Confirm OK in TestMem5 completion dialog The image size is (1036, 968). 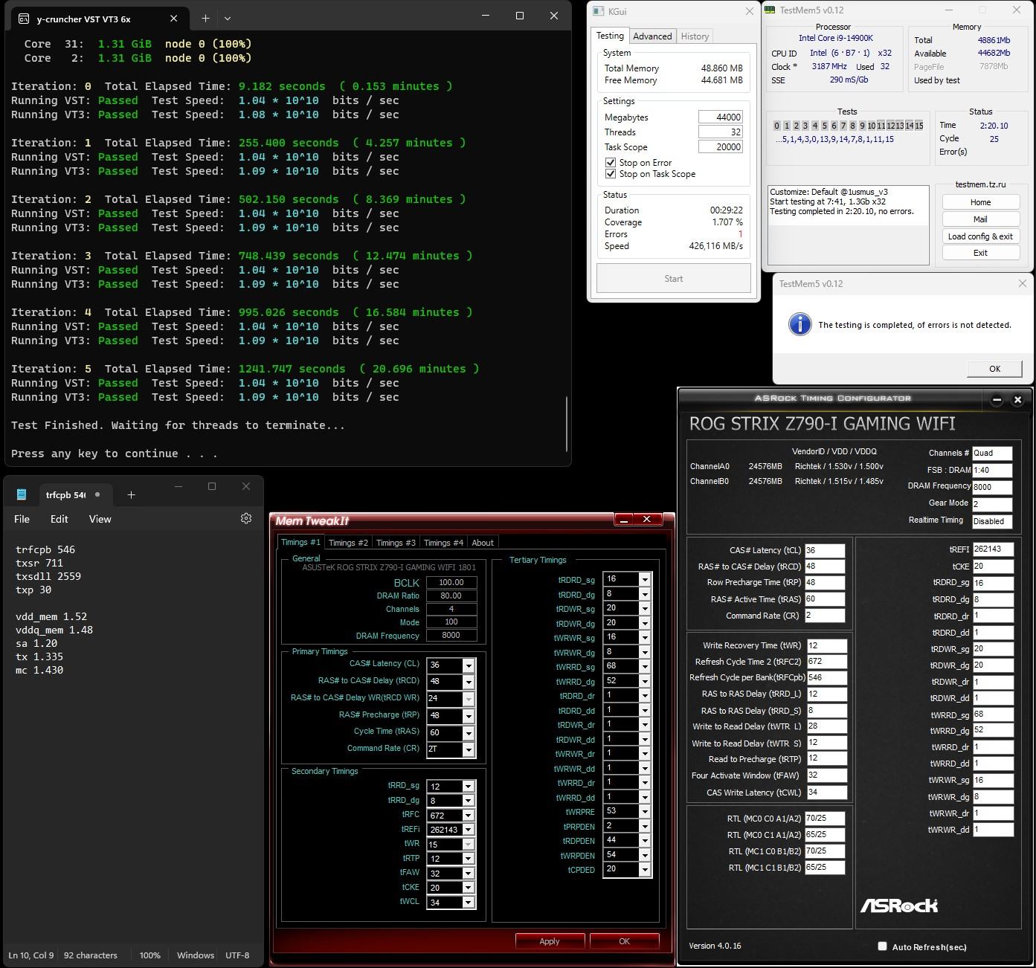pos(994,369)
